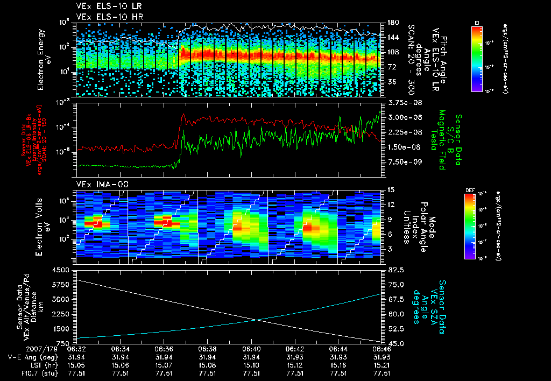This screenshot has height=381, width=551.
Task: Click the 'Electron Volts eV' axis label
Action: pyautogui.click(x=42, y=227)
